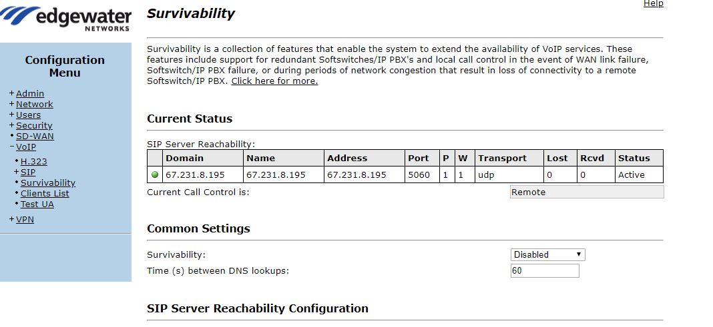Open the Security configuration menu link
Image resolution: width=713 pixels, height=327 pixels.
click(x=34, y=126)
